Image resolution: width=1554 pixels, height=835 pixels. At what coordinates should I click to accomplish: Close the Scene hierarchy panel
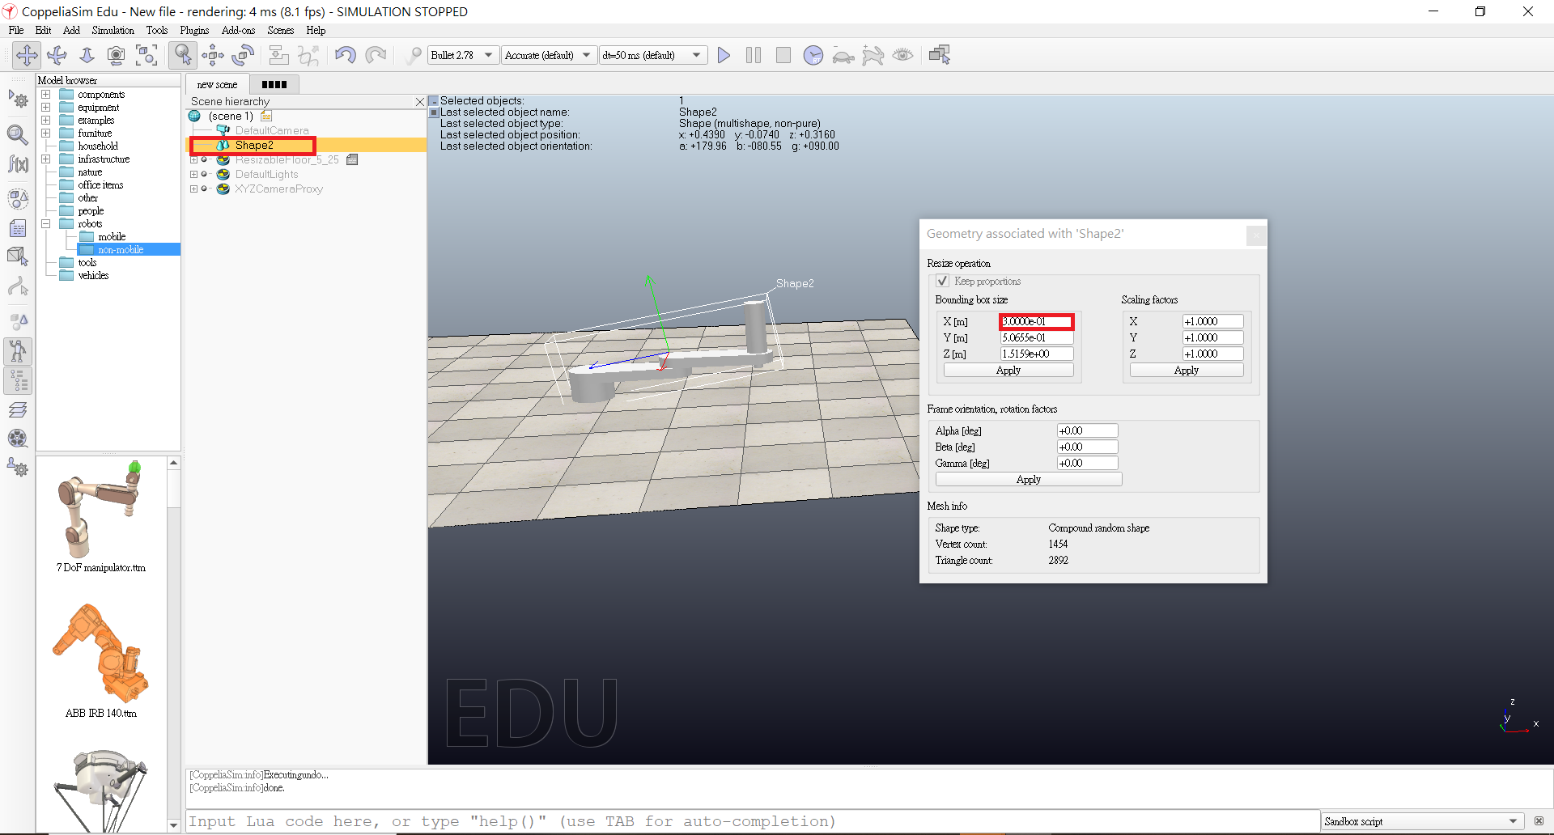pyautogui.click(x=420, y=102)
